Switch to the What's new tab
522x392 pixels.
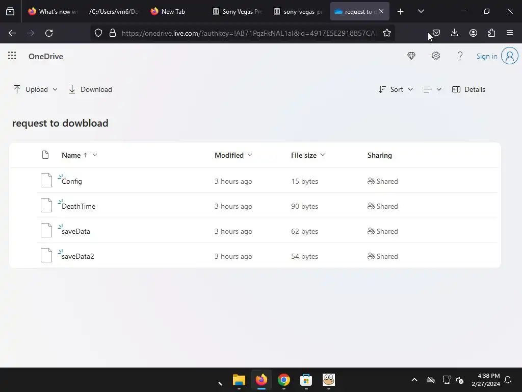coord(53,11)
